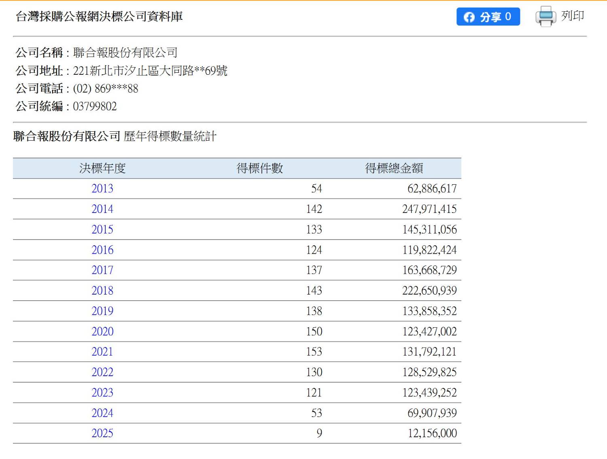Open the 2016 year link
The image size is (607, 459).
coord(102,250)
